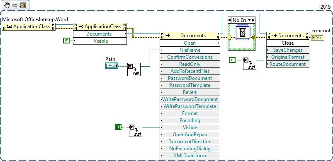Select the ApplicationClass property node header
This screenshot has height=161, width=333.
100,26
